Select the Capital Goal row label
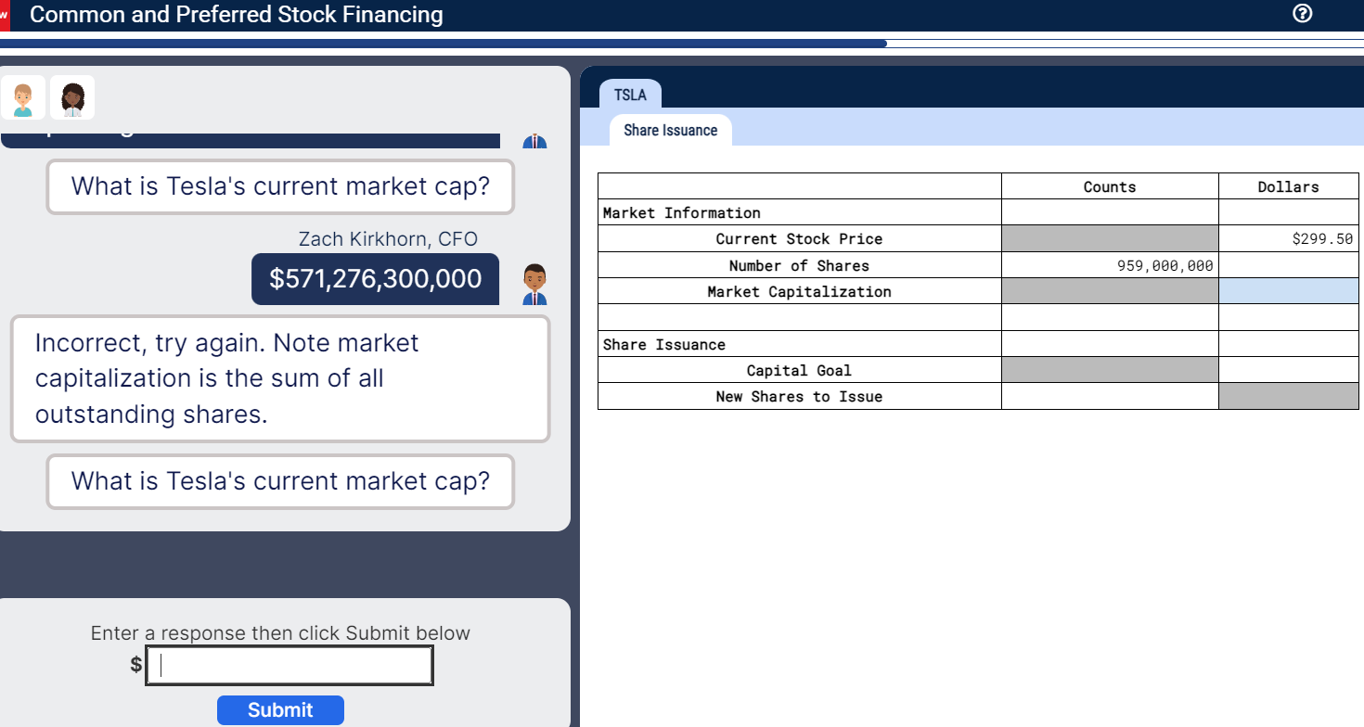The height and width of the screenshot is (727, 1364). pos(800,370)
